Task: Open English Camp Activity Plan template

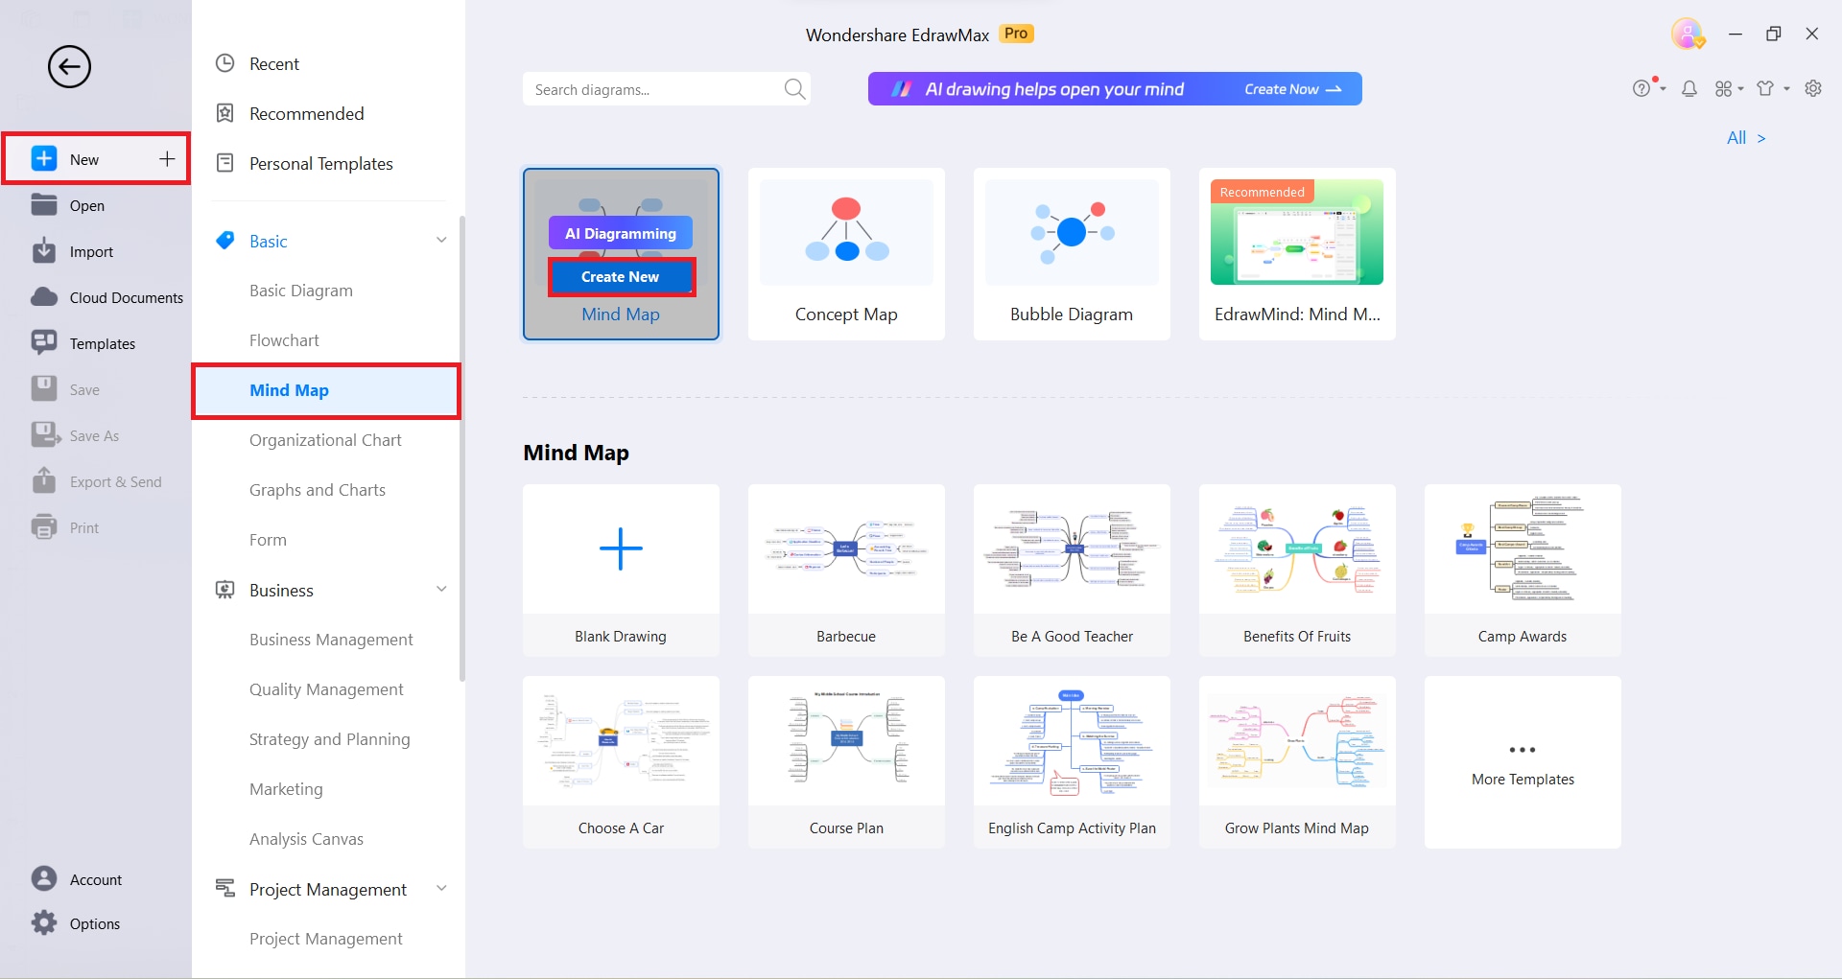Action: coord(1072,762)
